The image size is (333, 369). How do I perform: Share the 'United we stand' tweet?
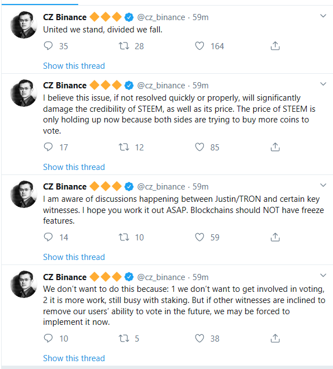(x=275, y=46)
